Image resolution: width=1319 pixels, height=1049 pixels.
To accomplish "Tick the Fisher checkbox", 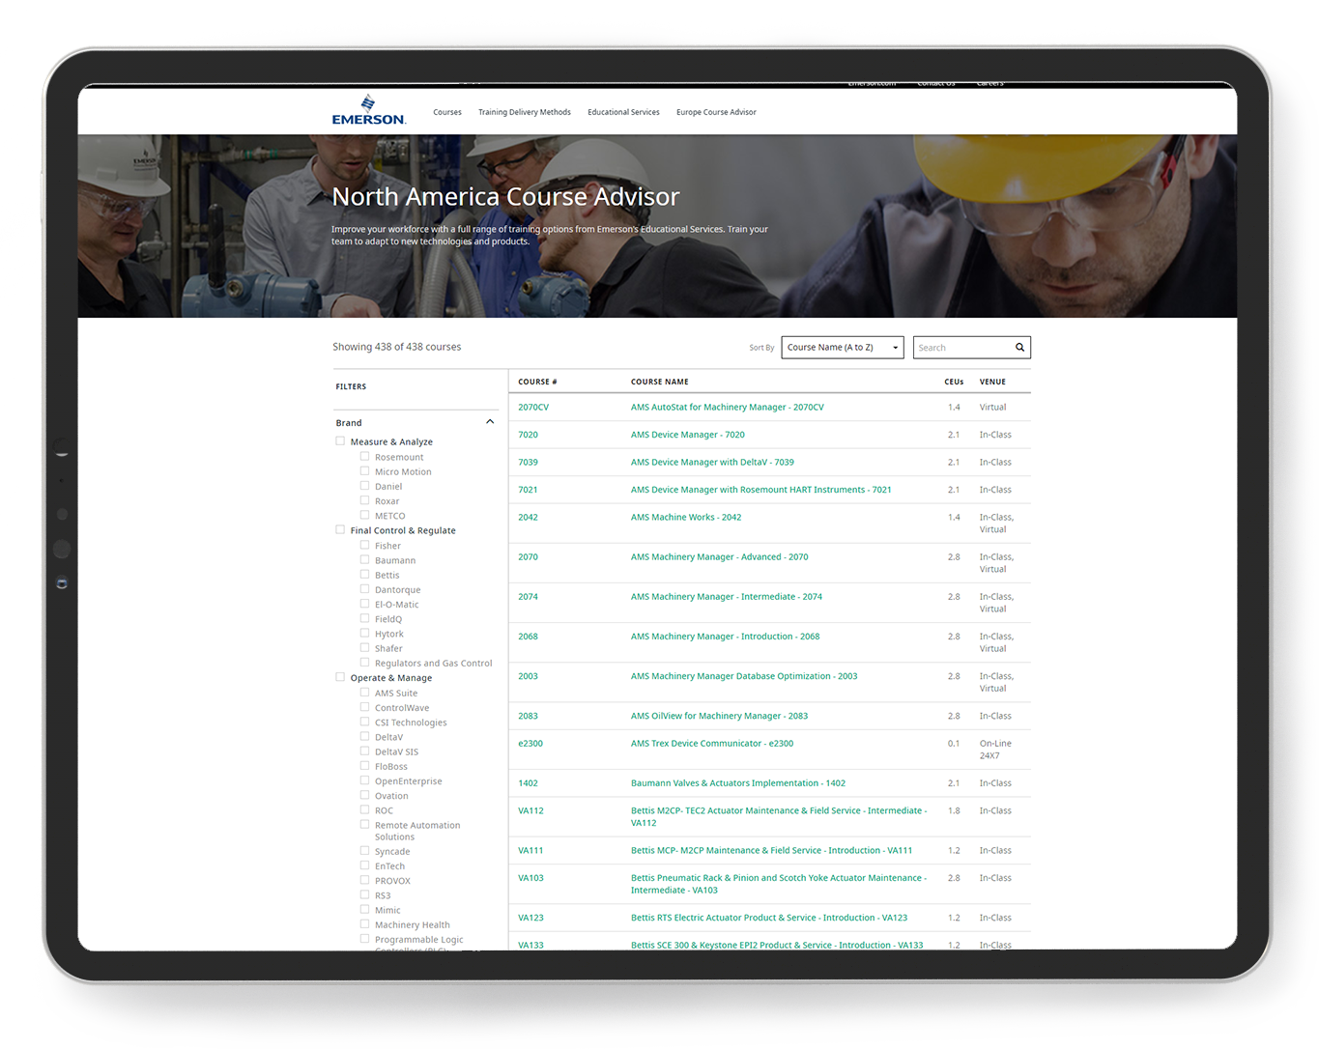I will point(364,545).
